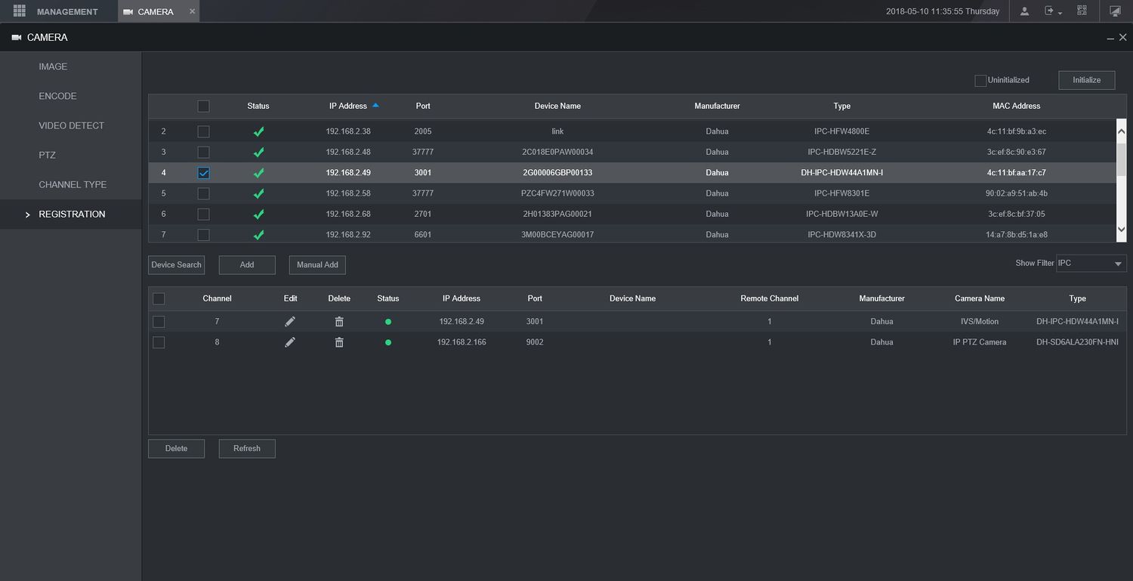Click the monitor display icon at top right
Viewport: 1133px width, 581px height.
(1115, 11)
